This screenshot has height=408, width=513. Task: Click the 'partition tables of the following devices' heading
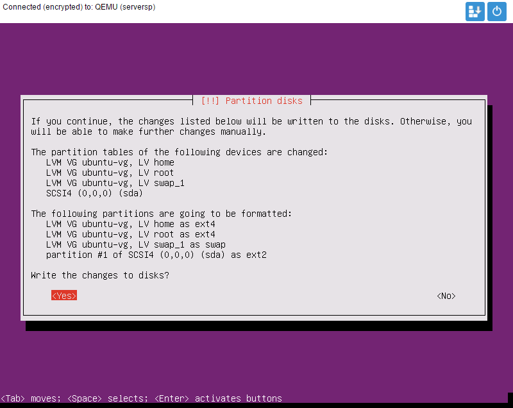179,152
